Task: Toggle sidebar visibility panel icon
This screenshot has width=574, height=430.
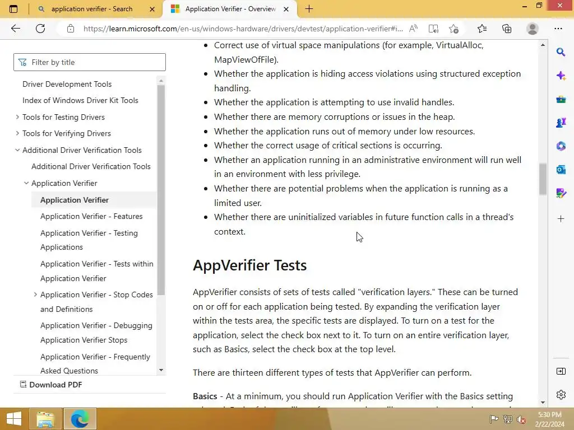Action: click(x=561, y=372)
